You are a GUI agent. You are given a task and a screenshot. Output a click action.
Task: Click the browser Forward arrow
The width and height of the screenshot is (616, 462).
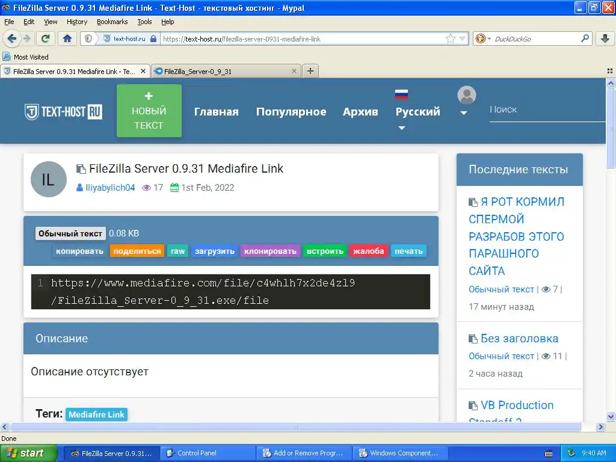click(x=26, y=38)
